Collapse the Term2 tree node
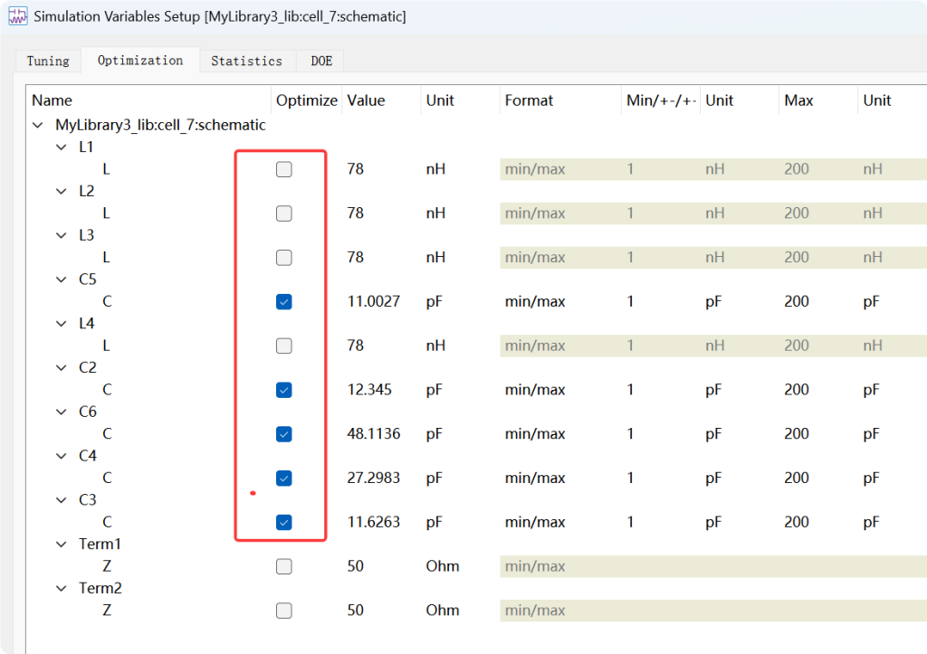This screenshot has width=927, height=654. pos(62,589)
